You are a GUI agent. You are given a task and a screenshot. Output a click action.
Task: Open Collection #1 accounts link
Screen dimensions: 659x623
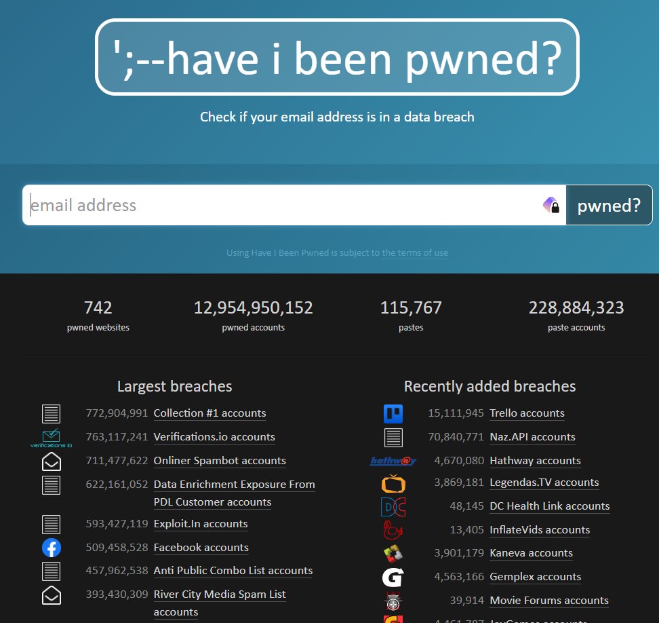coord(209,413)
